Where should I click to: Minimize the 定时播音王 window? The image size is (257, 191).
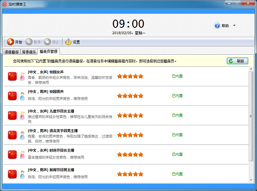tap(229, 3)
